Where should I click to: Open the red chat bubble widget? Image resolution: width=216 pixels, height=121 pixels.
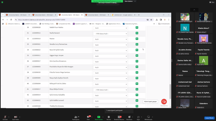click(x=164, y=102)
